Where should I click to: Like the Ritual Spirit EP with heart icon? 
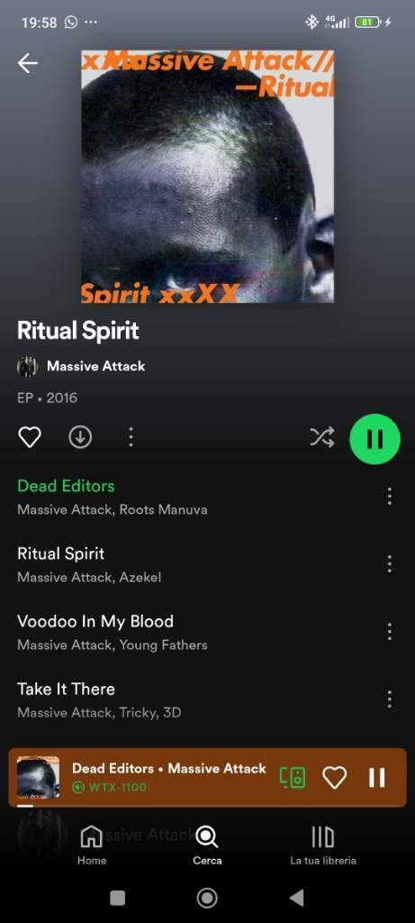(30, 437)
